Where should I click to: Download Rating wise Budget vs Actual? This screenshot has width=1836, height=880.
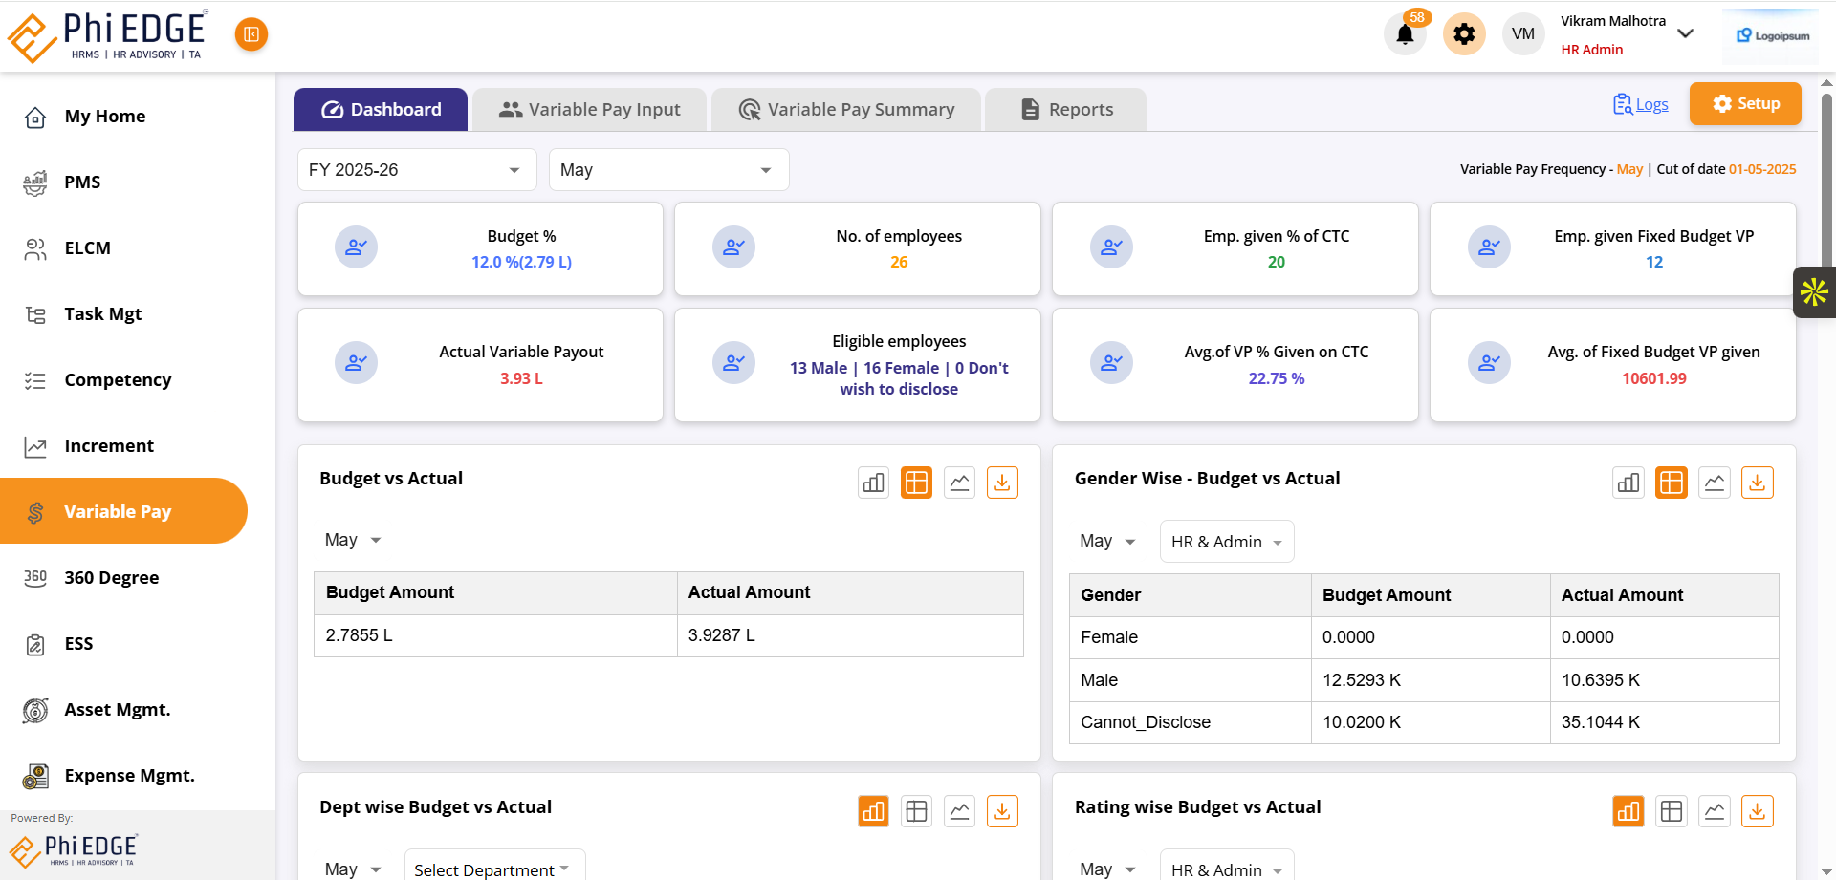[x=1757, y=811]
